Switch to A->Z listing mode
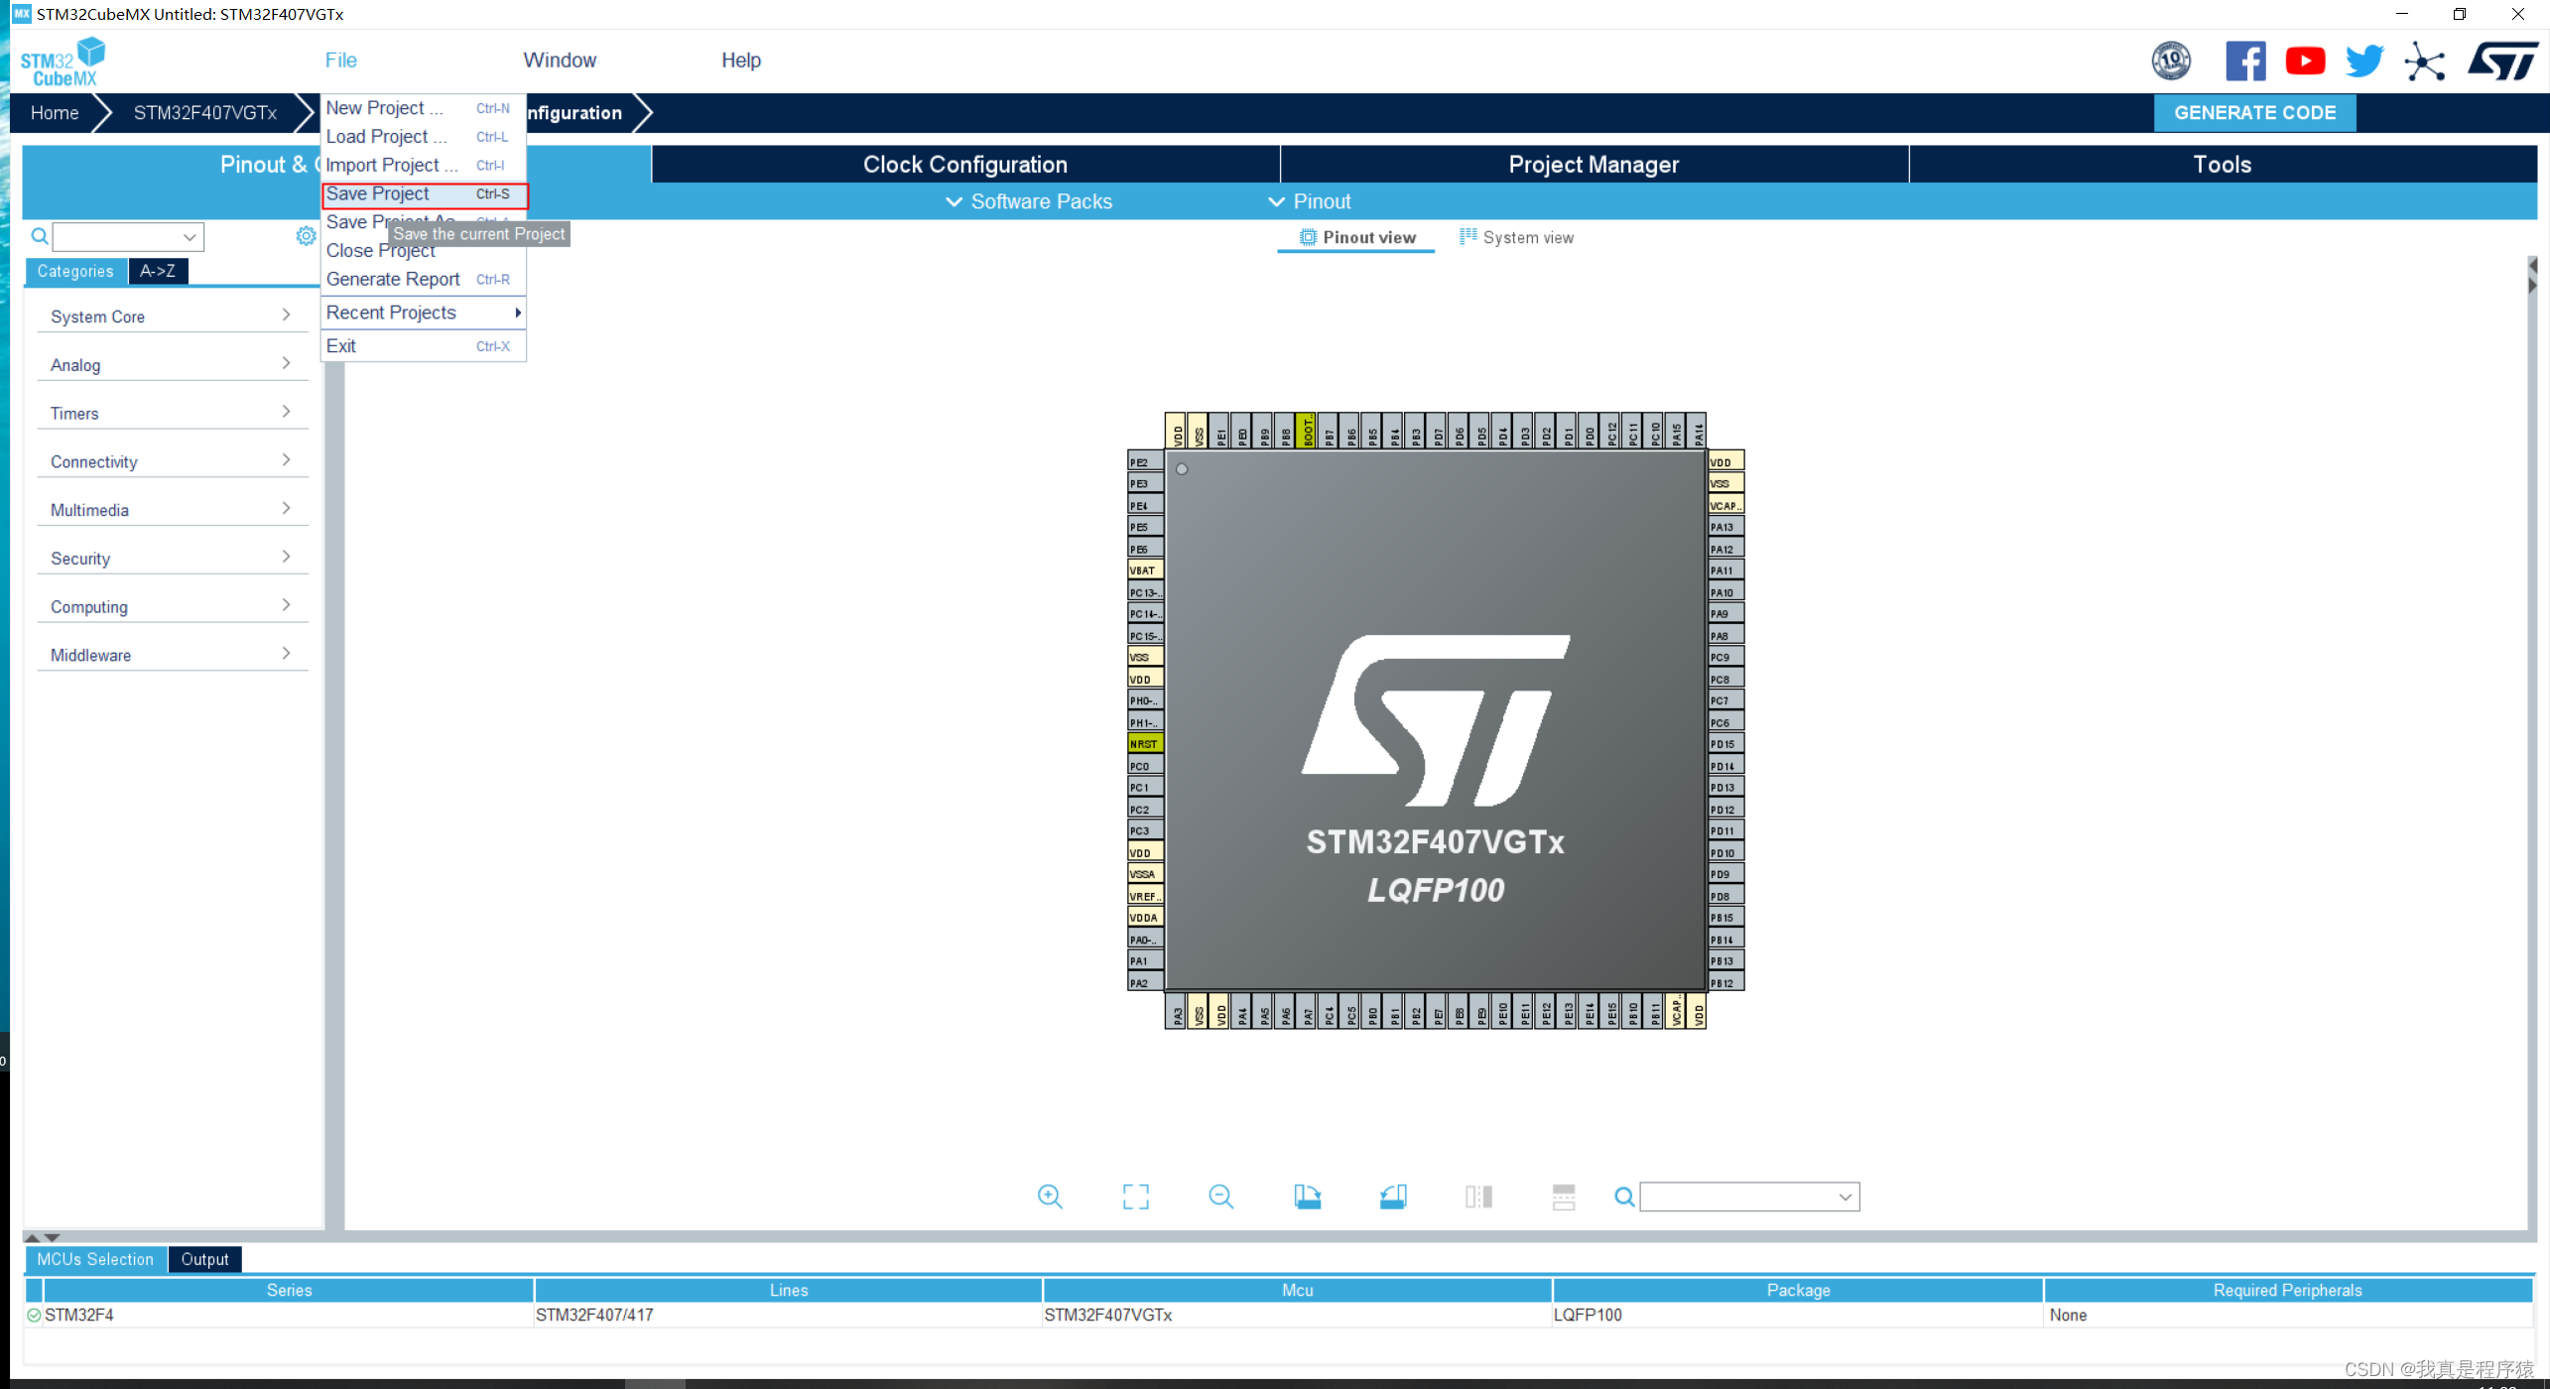The width and height of the screenshot is (2550, 1389). point(158,271)
